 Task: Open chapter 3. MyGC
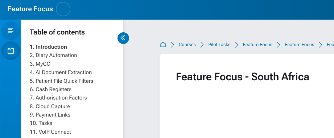click(x=40, y=64)
